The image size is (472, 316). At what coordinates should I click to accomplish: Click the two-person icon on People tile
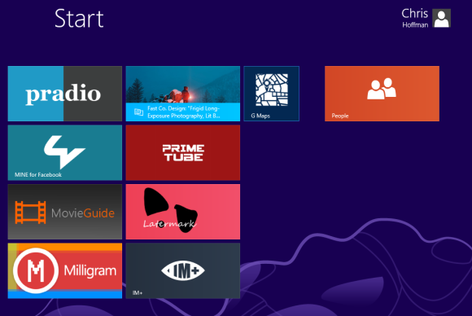pos(382,89)
